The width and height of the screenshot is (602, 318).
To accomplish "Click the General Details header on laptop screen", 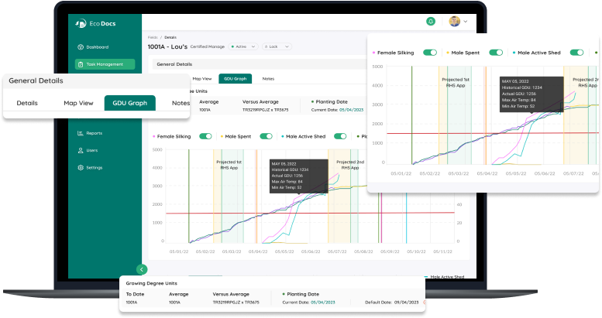I will pos(174,64).
